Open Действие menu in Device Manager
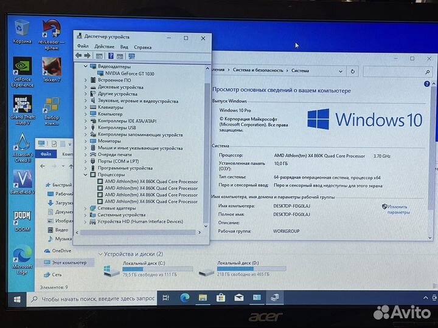The height and width of the screenshot is (328, 438). 104,47
